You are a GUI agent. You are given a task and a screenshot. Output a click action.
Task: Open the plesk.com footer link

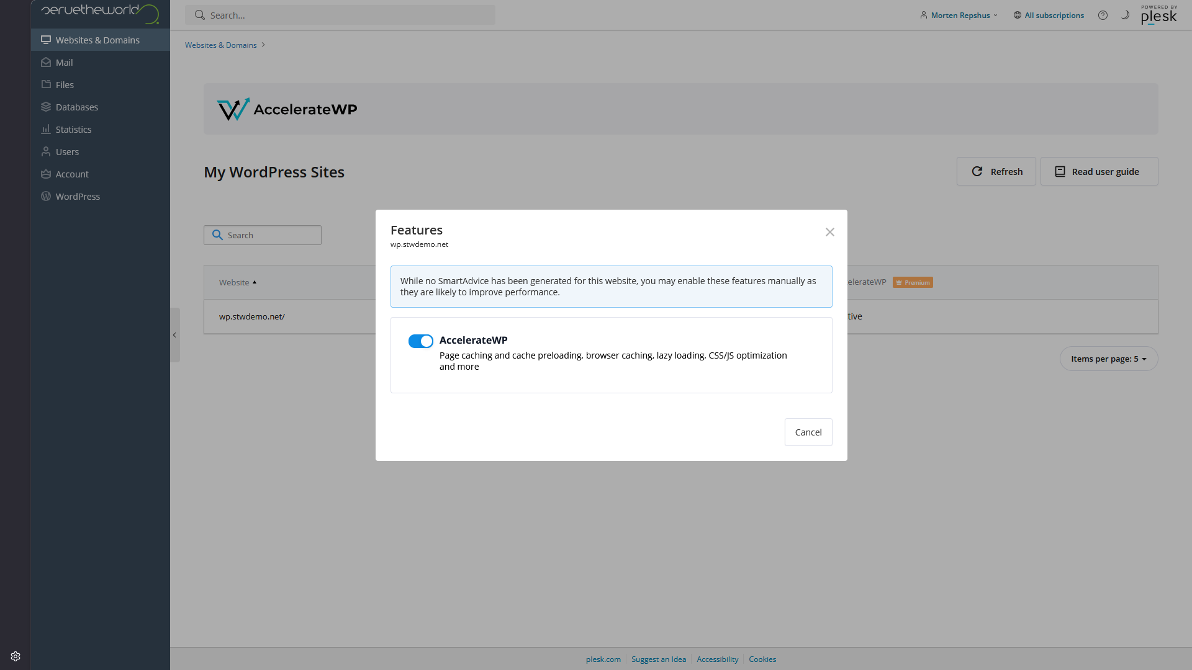(x=603, y=659)
